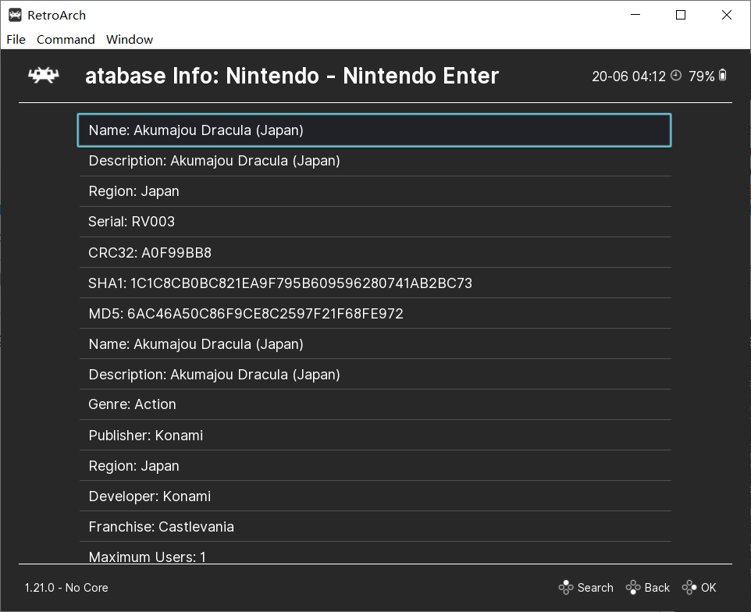Click the RetroArch invader logo in header

[44, 75]
